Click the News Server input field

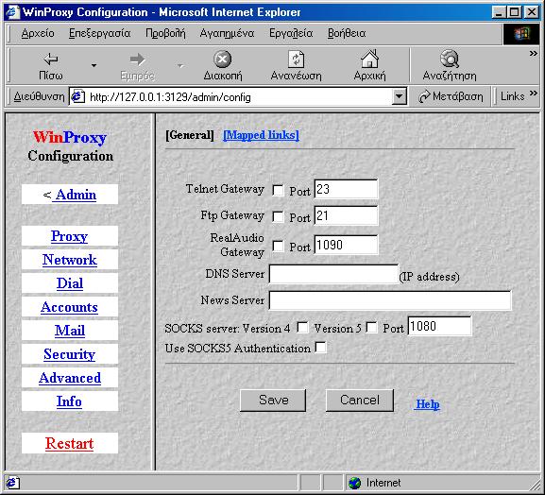(390, 300)
